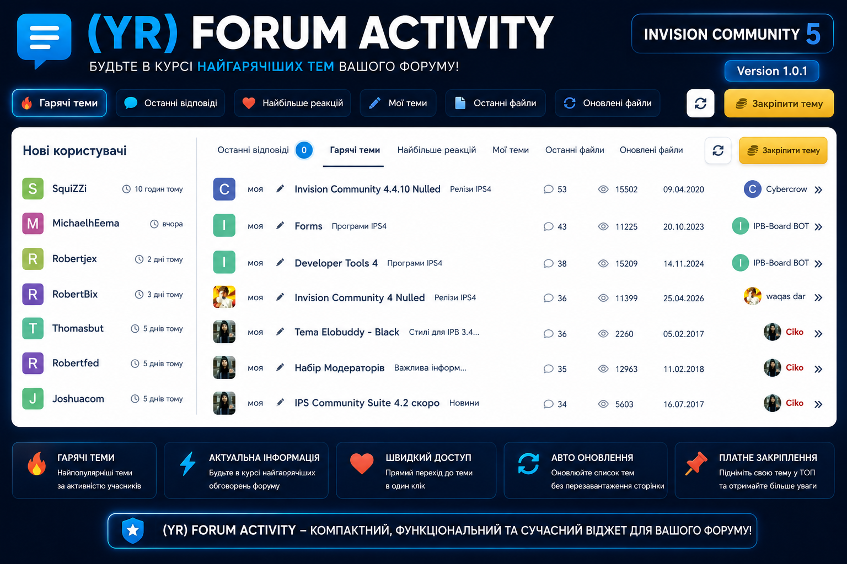Click lightning icon in АКТУАЛЬНА ІНФОРМАЦІЯ card

coord(188,463)
